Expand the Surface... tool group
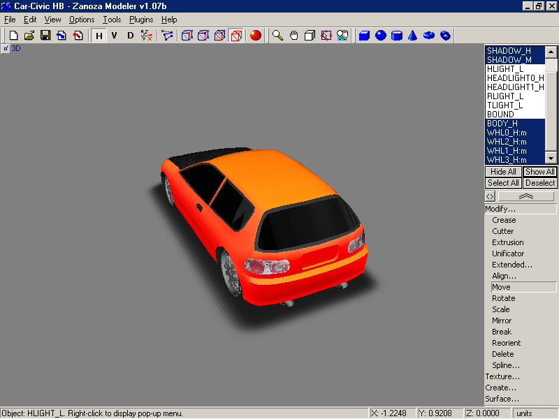 [x=502, y=399]
